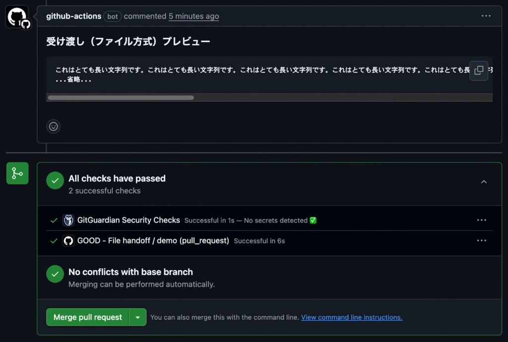This screenshot has height=342, width=508.
Task: Click Merge pull request button
Action: pyautogui.click(x=88, y=317)
